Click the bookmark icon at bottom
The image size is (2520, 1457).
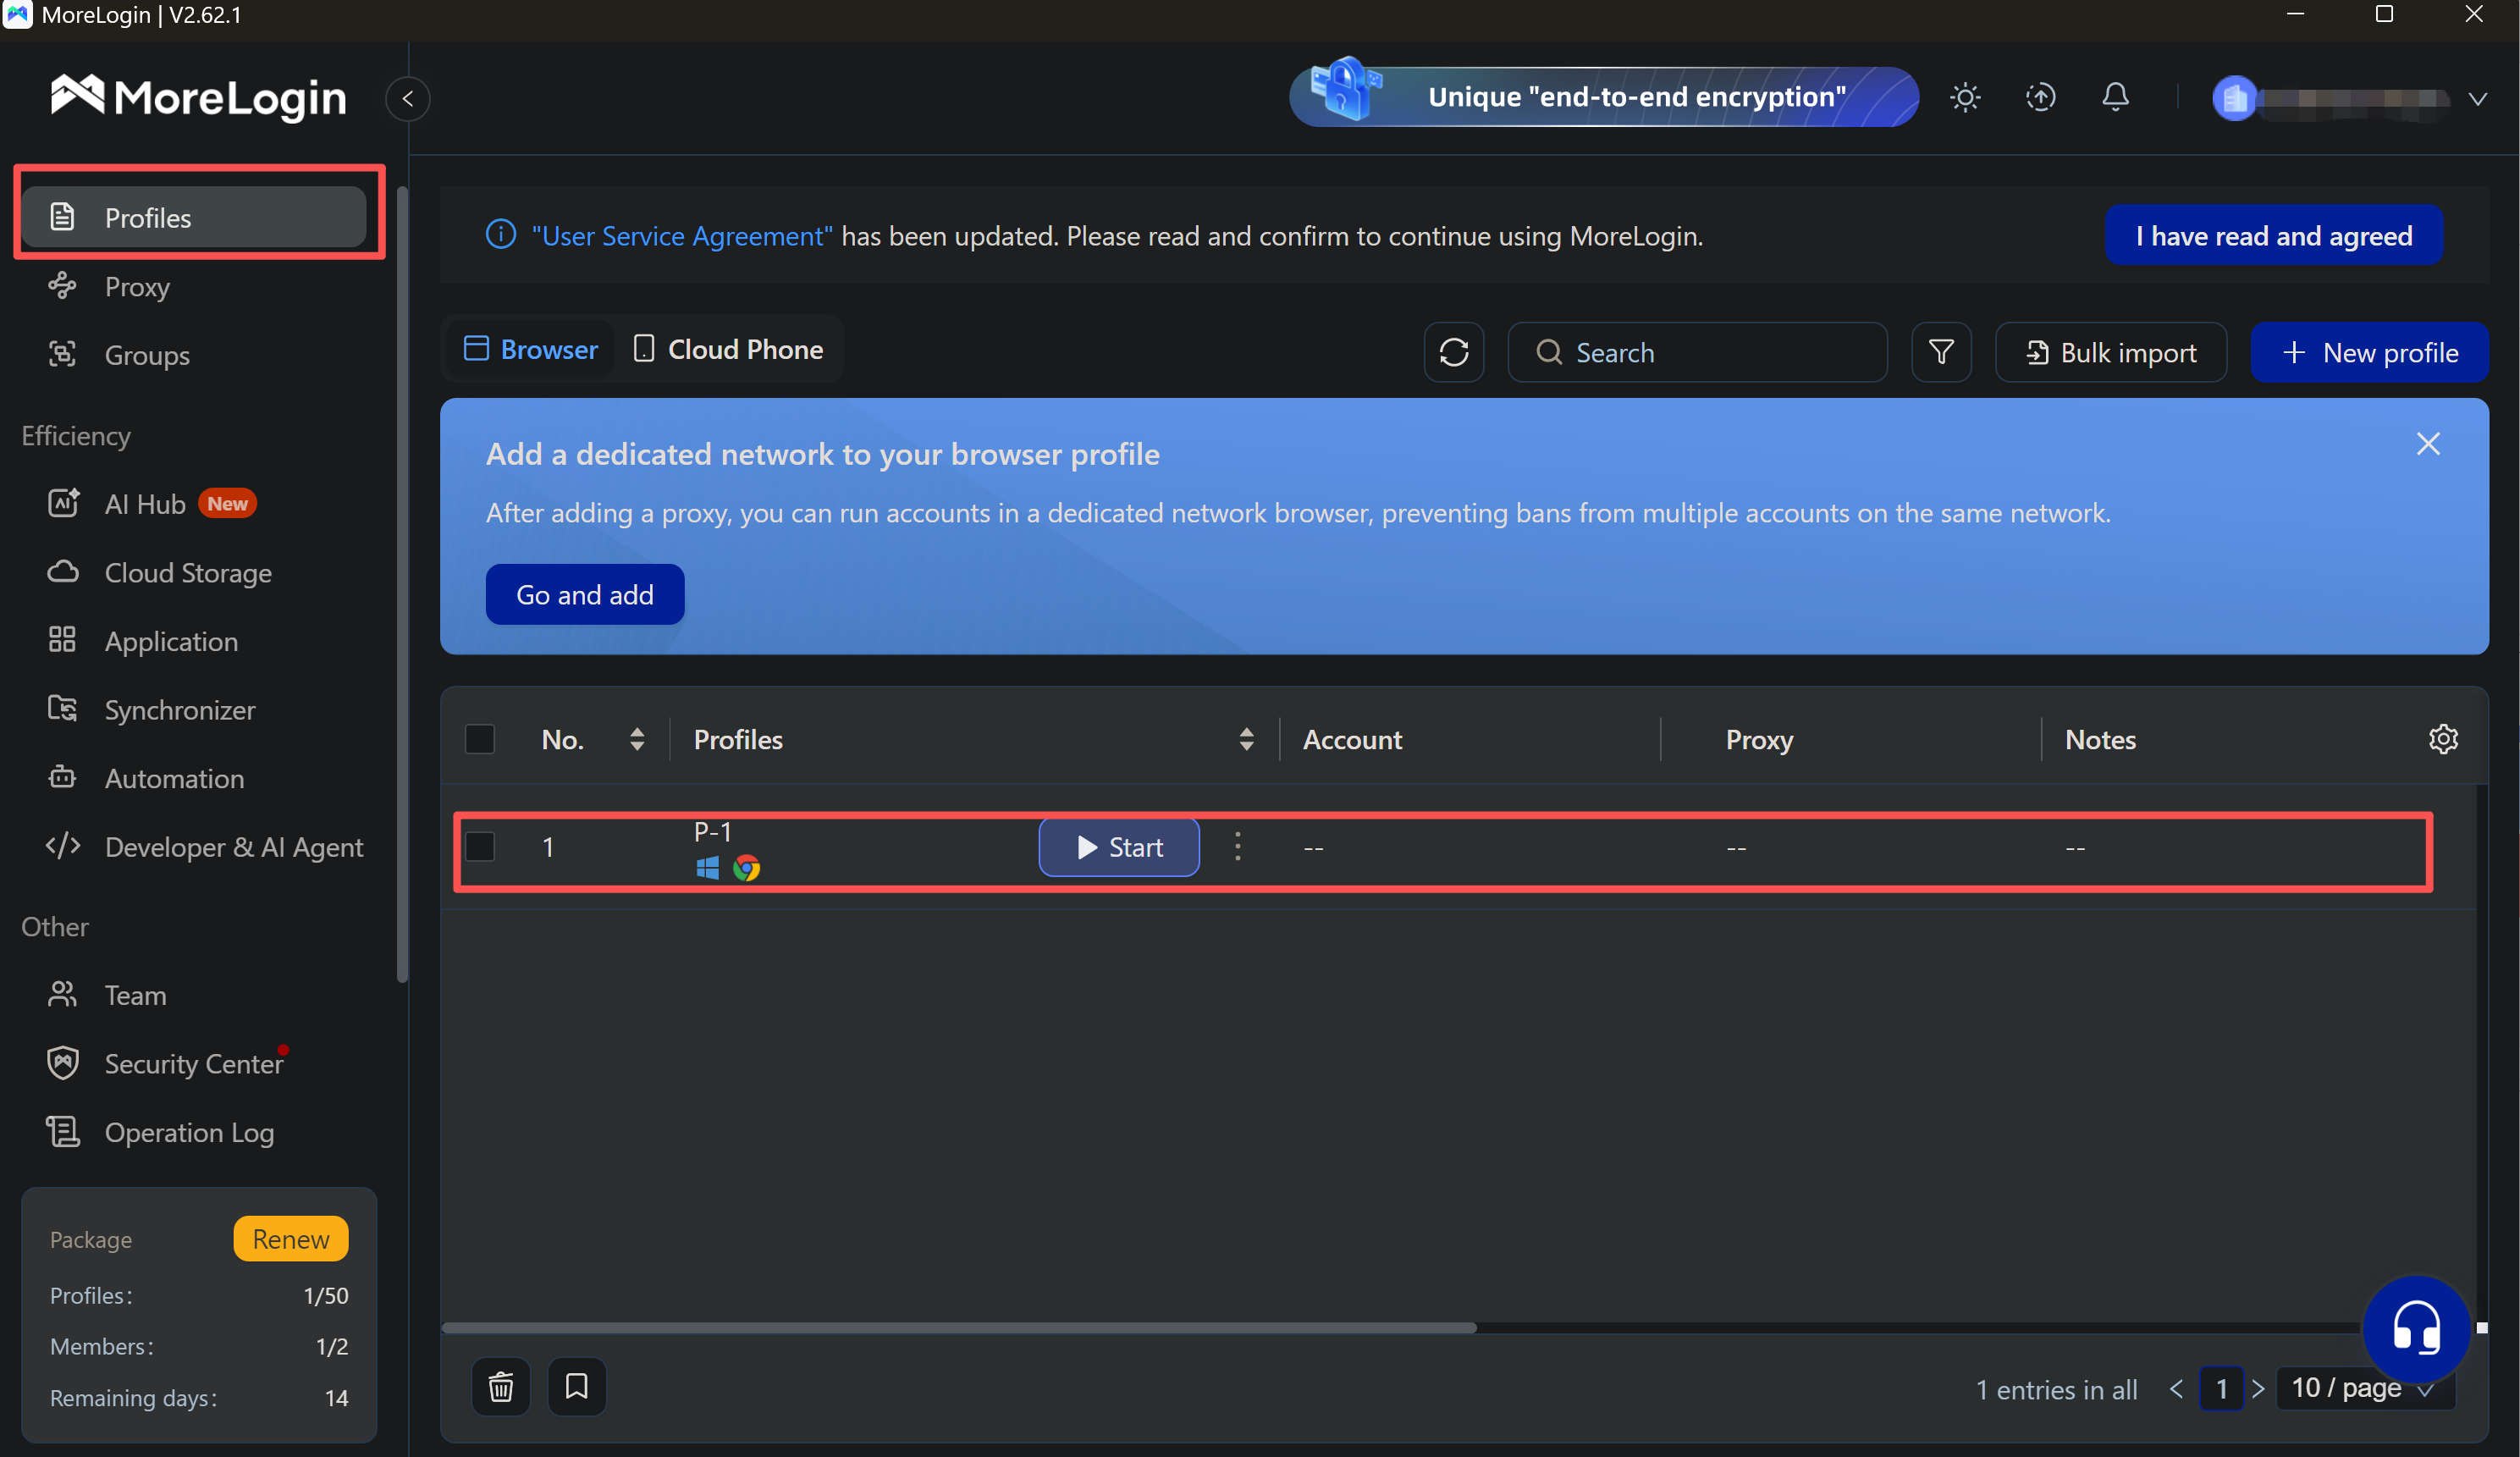point(577,1386)
